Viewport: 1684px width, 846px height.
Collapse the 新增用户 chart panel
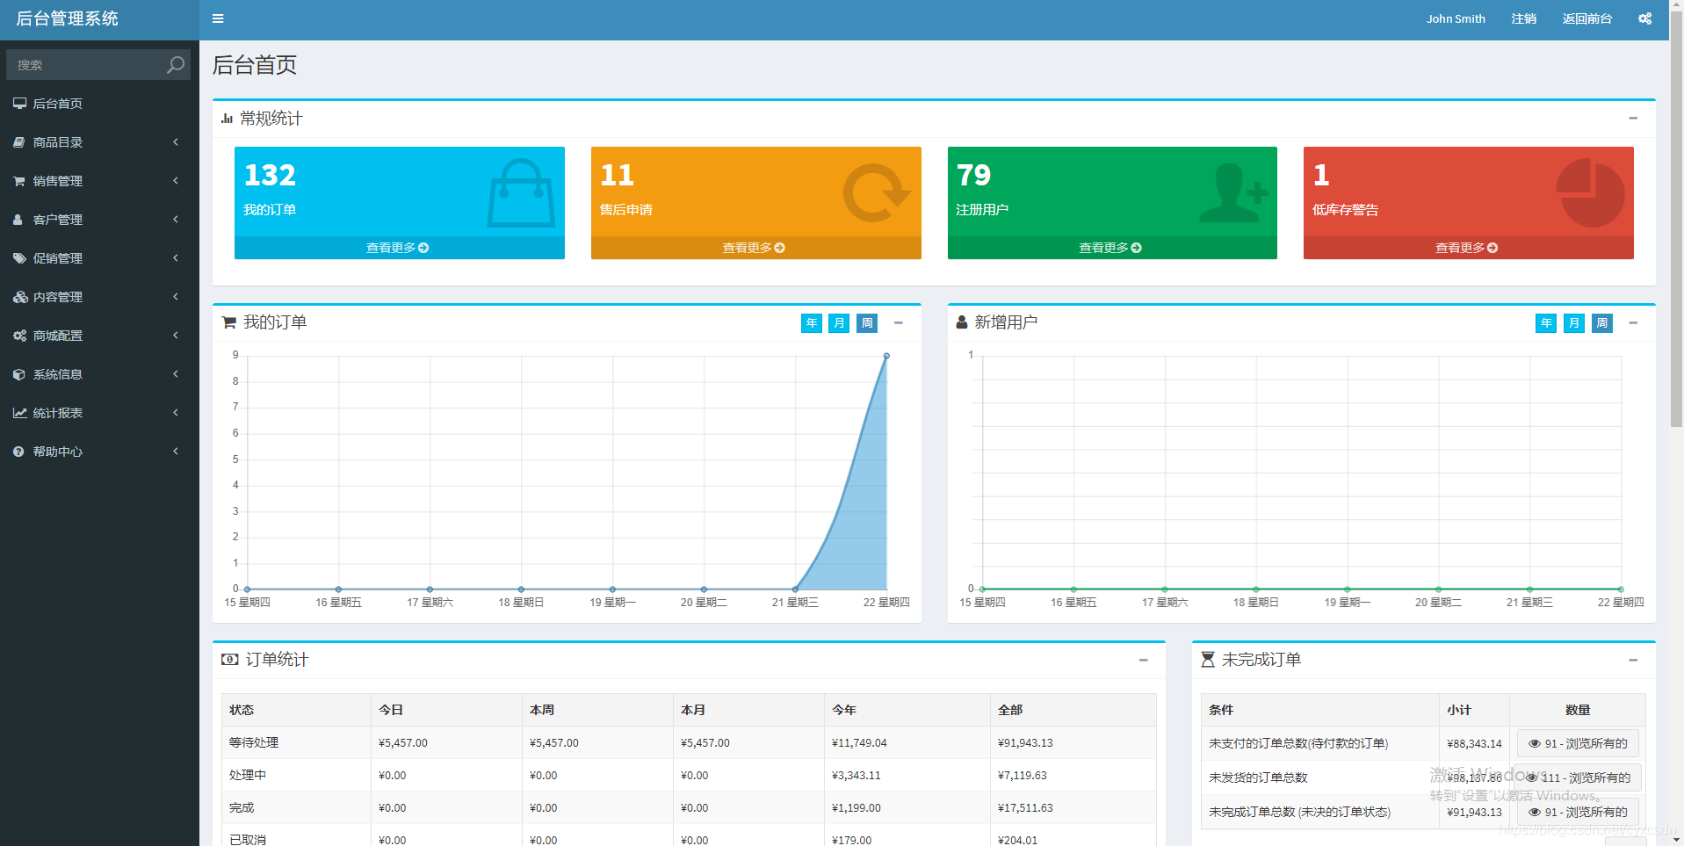(1633, 322)
